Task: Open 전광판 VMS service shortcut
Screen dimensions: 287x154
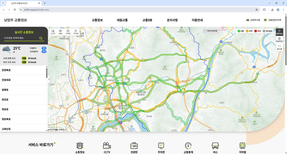Action: click(x=134, y=148)
